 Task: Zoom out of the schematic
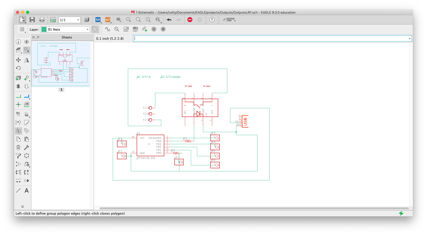(x=138, y=20)
